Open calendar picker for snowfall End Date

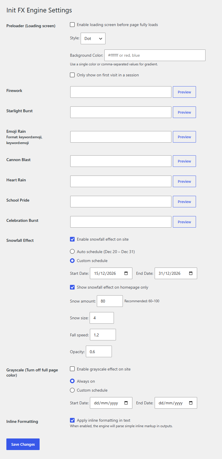(x=191, y=273)
